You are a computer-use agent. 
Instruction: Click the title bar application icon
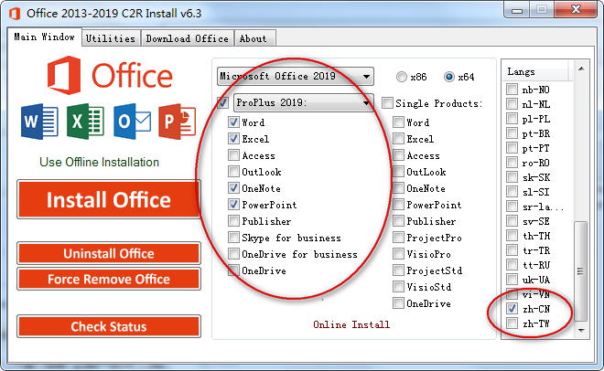pos(14,14)
